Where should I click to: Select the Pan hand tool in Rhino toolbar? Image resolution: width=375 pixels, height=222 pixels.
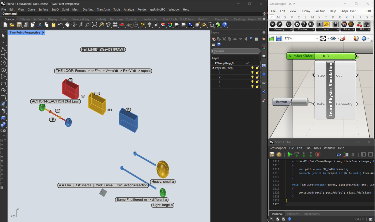point(67,25)
